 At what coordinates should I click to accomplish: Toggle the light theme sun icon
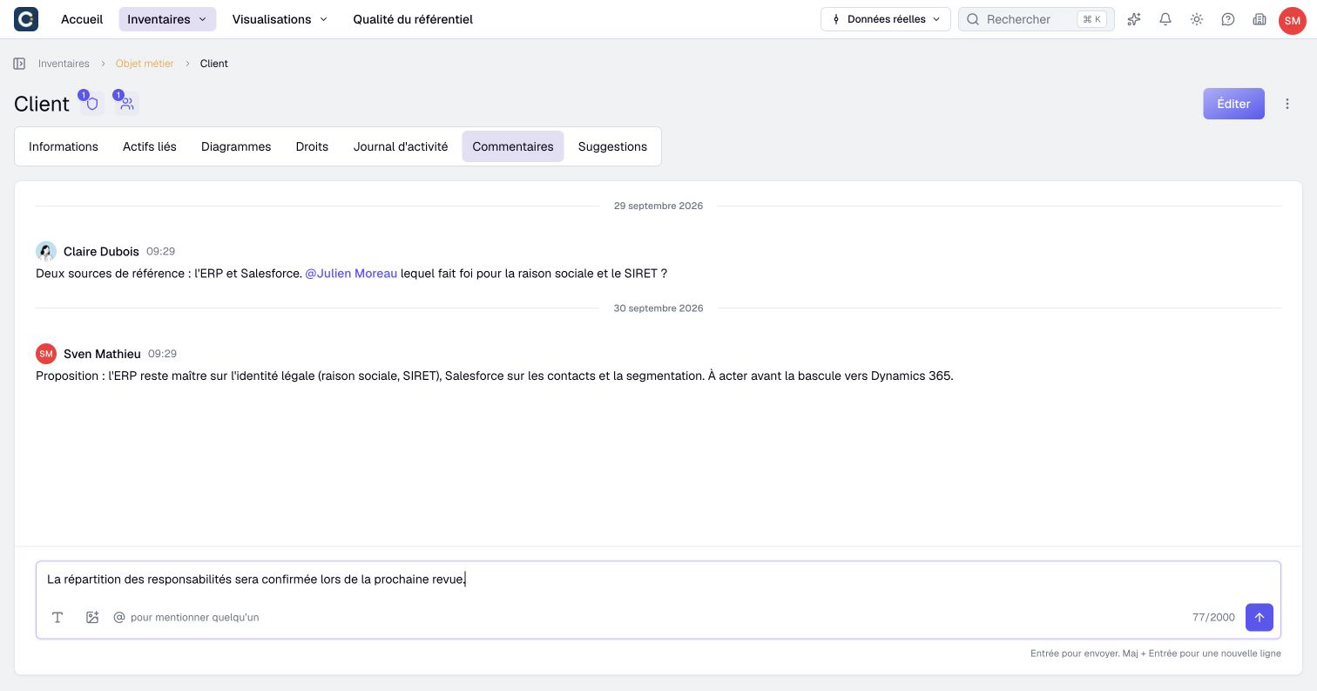[x=1197, y=19]
